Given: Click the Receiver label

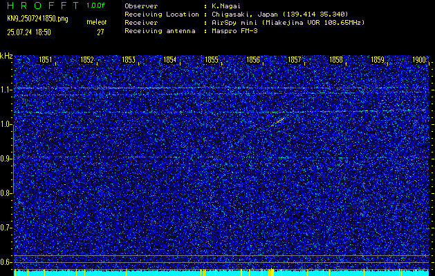Looking at the screenshot, I should point(141,23).
